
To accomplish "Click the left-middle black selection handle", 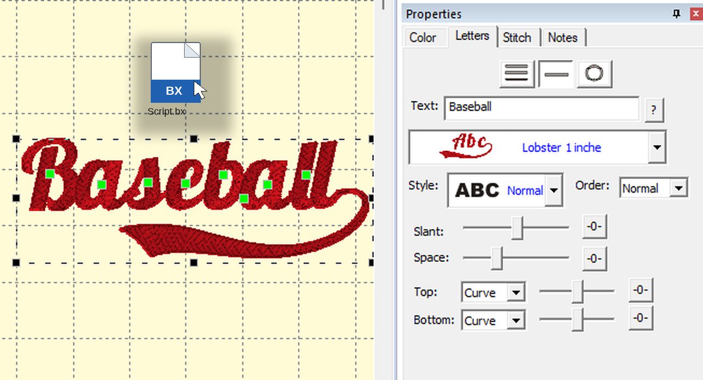I will (16, 198).
